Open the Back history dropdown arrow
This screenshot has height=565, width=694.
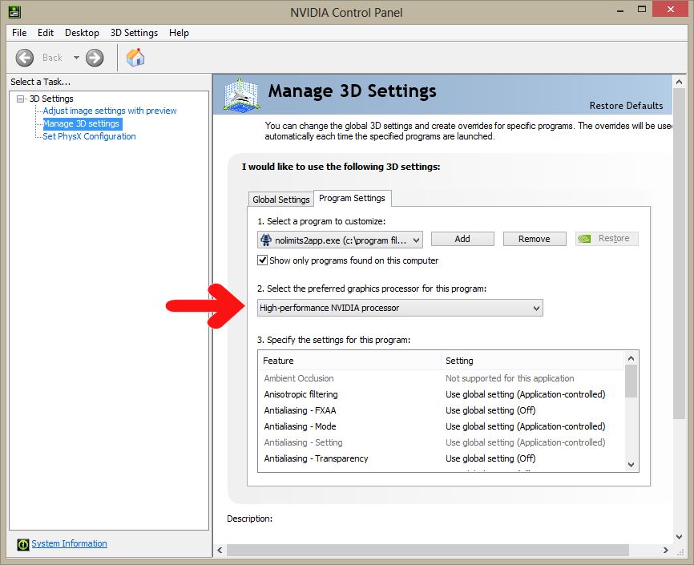[76, 57]
